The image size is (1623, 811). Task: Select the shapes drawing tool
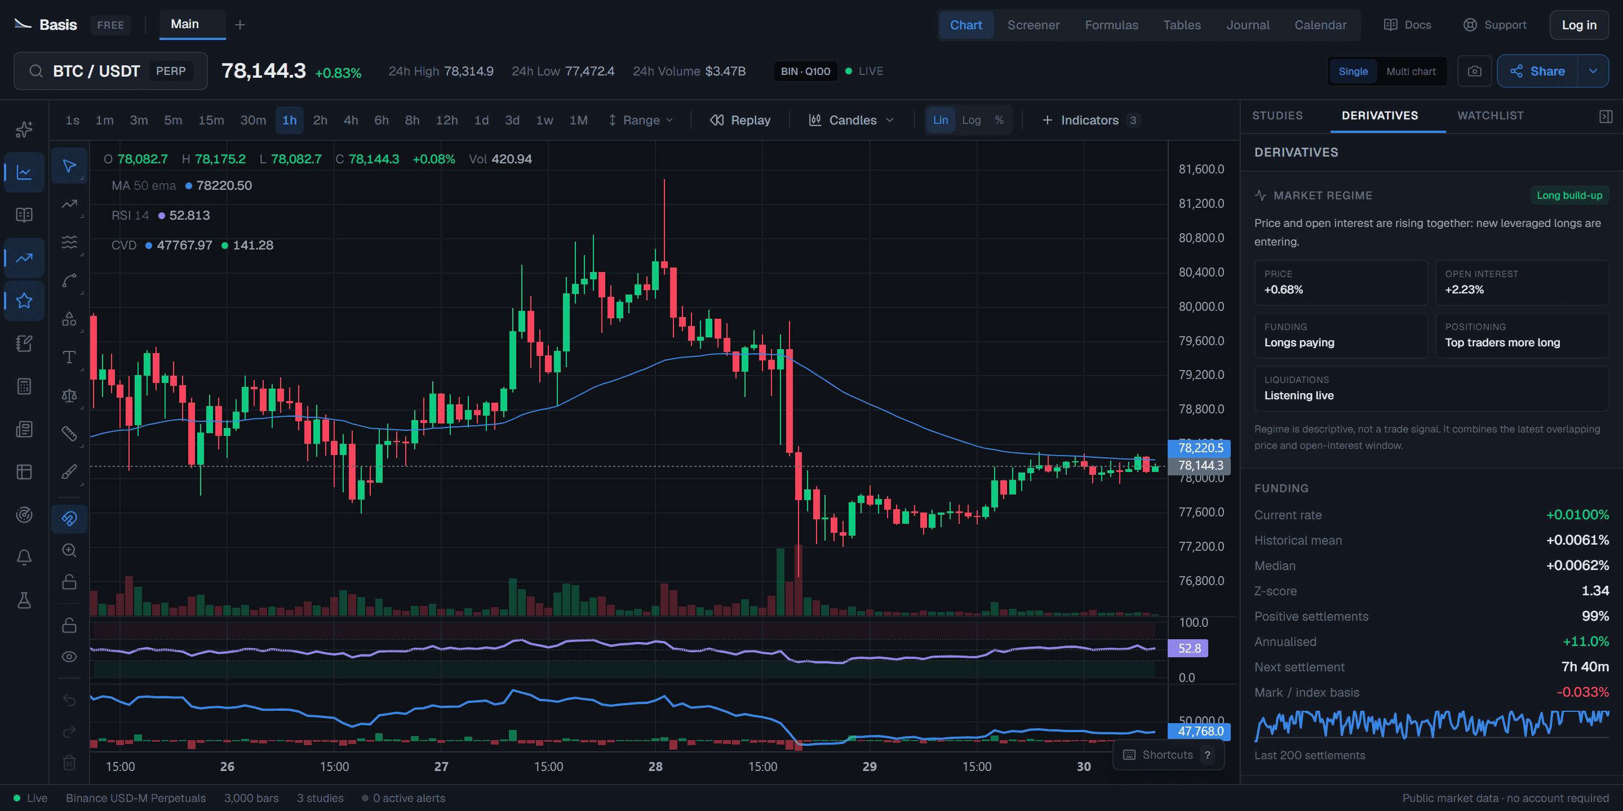(x=69, y=319)
